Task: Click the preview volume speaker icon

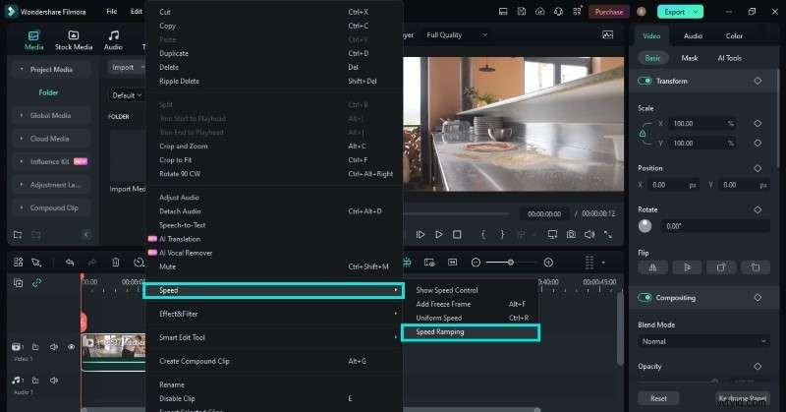Action: click(589, 234)
